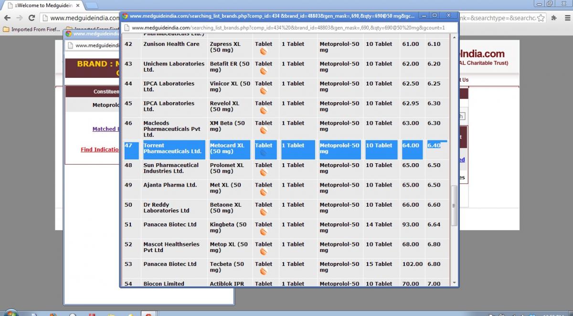Open Imported From Firefox bookmarks folder

[x=32, y=29]
